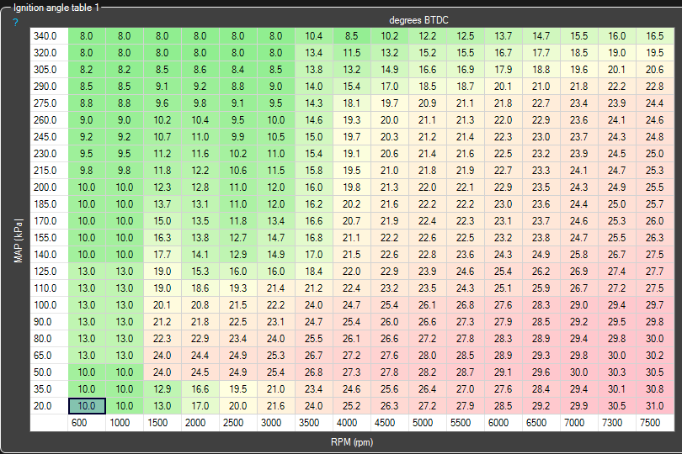Image resolution: width=682 pixels, height=454 pixels.
Task: Click the 200.0 MAP row header
Action: [46, 187]
